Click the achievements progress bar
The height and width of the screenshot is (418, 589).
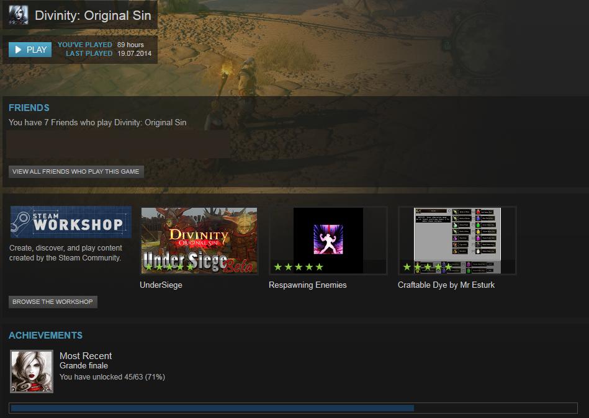tap(293, 408)
